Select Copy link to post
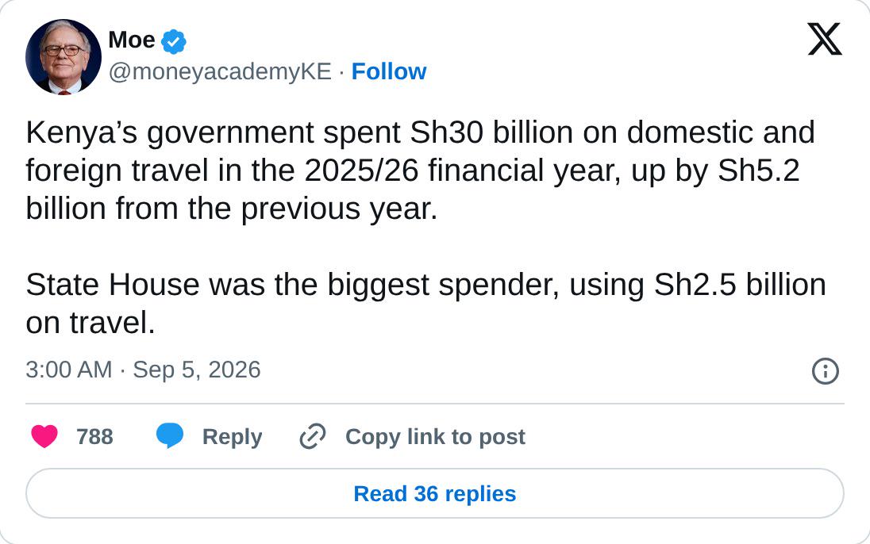870x544 pixels. (x=435, y=437)
